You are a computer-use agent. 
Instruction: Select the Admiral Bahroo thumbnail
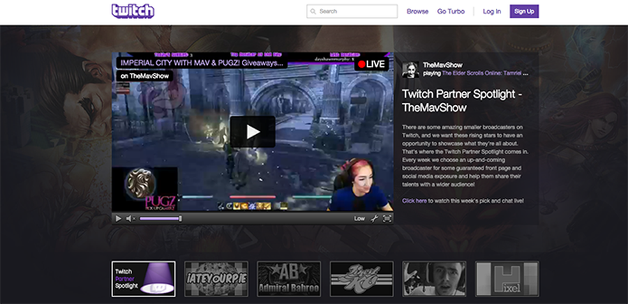(x=288, y=279)
